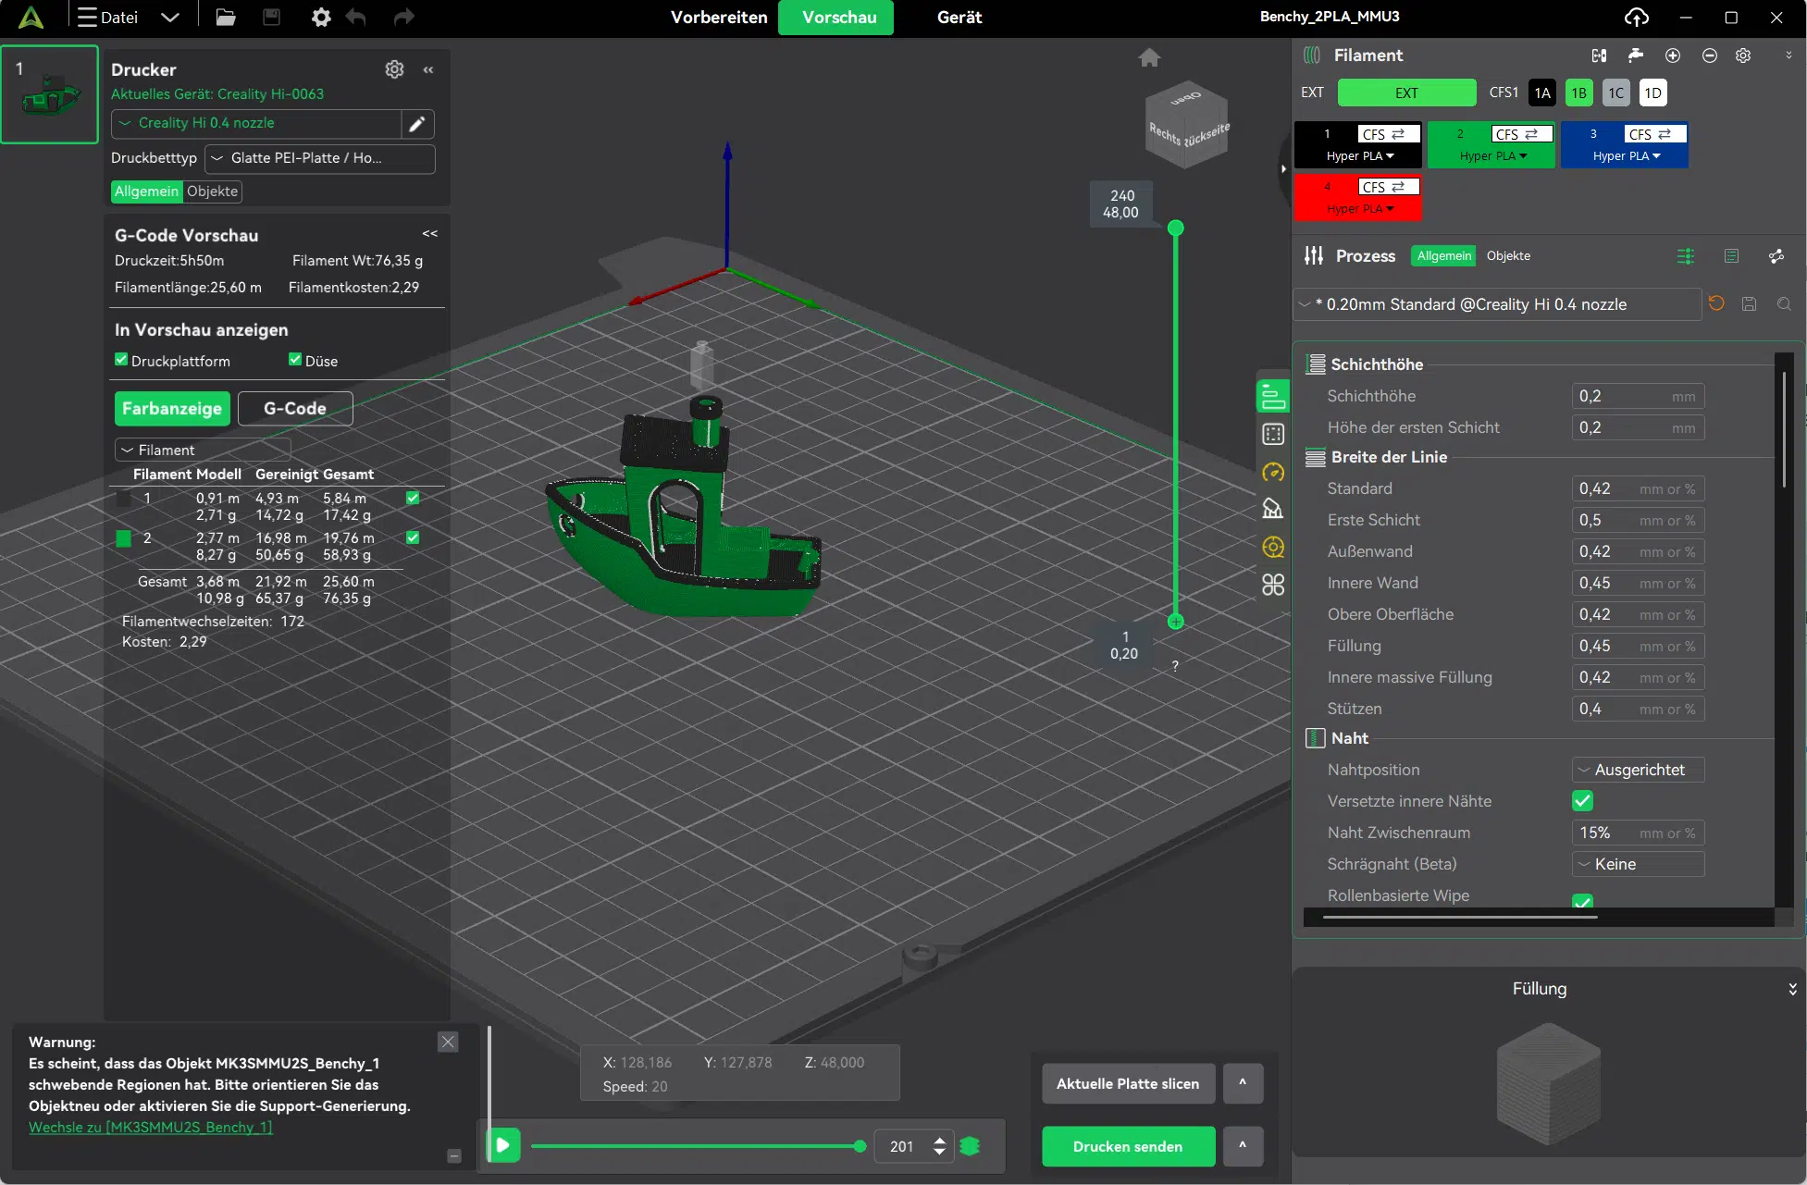Screen dimensions: 1807x1185
Task: Open printer settings gear in Drucker panel
Action: click(x=394, y=69)
